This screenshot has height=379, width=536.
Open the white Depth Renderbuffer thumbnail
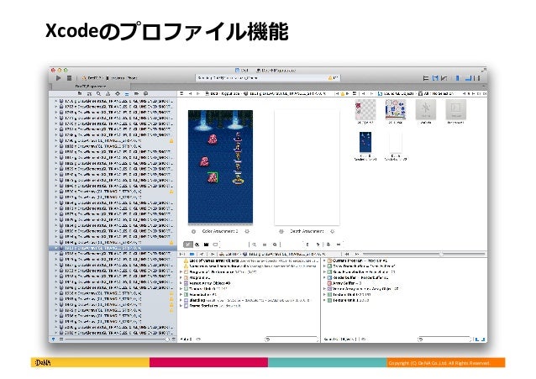tap(395, 142)
